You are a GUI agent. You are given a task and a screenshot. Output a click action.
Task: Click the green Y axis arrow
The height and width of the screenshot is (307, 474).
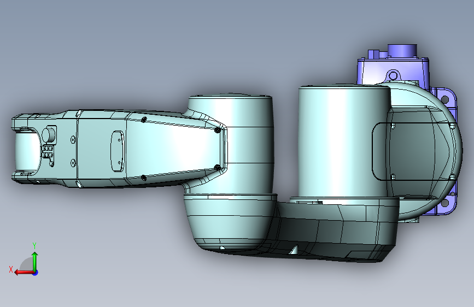point(35,261)
